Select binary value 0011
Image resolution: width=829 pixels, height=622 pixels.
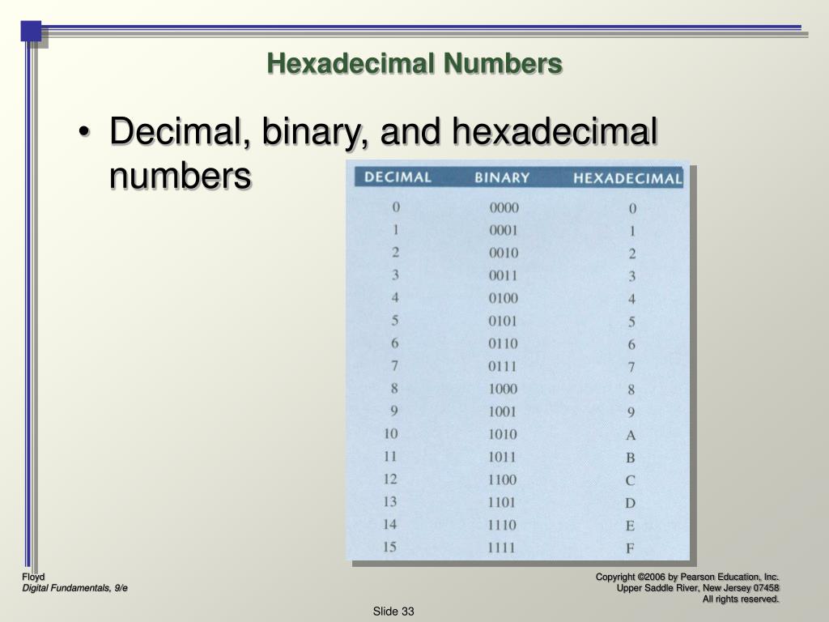[x=503, y=276]
